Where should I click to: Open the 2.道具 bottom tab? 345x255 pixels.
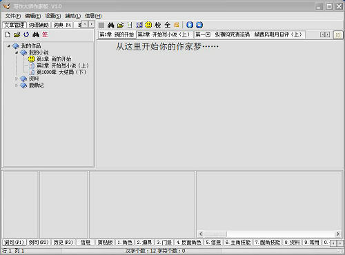click(144, 243)
